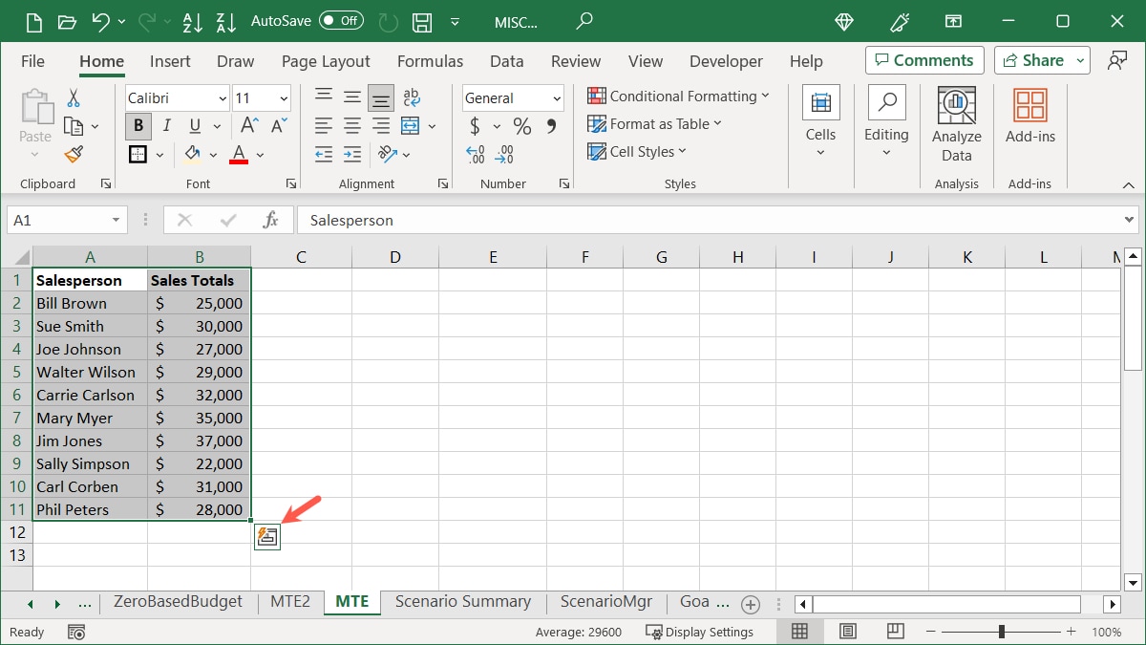Click the Comments button
This screenshot has height=645, width=1146.
(x=924, y=60)
